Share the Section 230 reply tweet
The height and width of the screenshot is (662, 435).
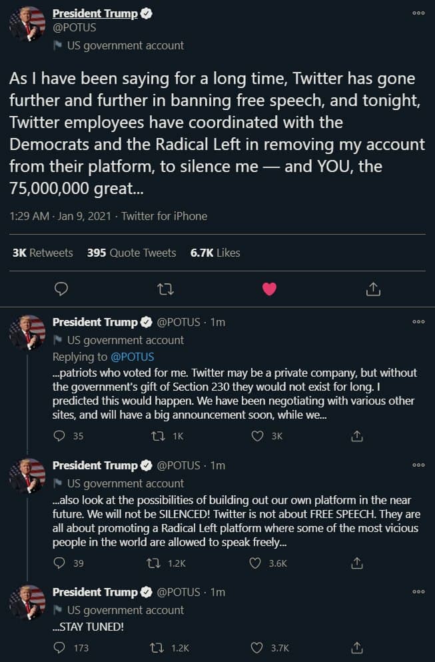tap(357, 436)
